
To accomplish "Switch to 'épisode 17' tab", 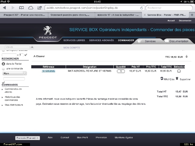I will (x=118, y=15).
